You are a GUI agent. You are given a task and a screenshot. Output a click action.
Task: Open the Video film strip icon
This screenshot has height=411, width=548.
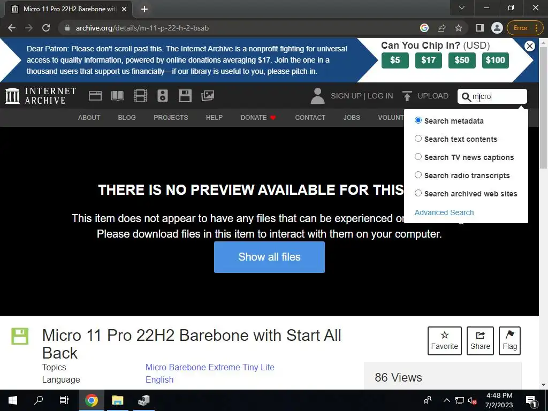coord(140,96)
